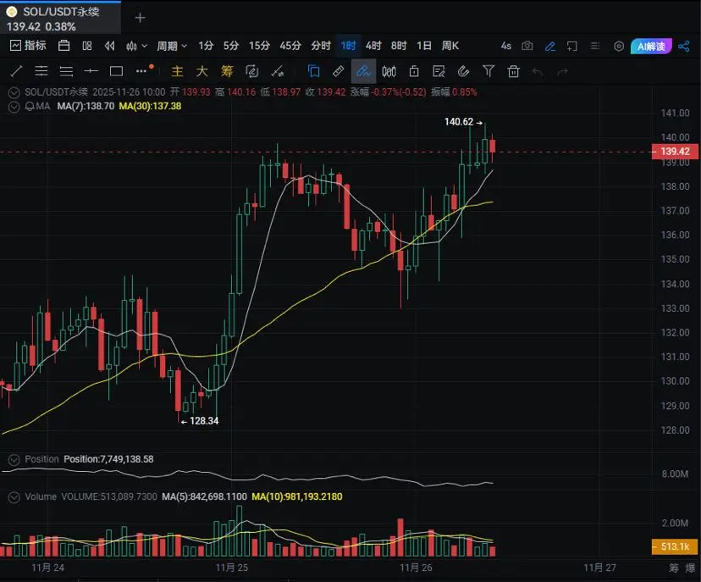Toggle the 大 big-order indicator

pyautogui.click(x=202, y=71)
